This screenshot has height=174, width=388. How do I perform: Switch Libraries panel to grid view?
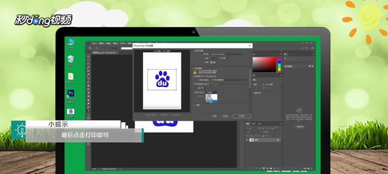[x=309, y=66]
